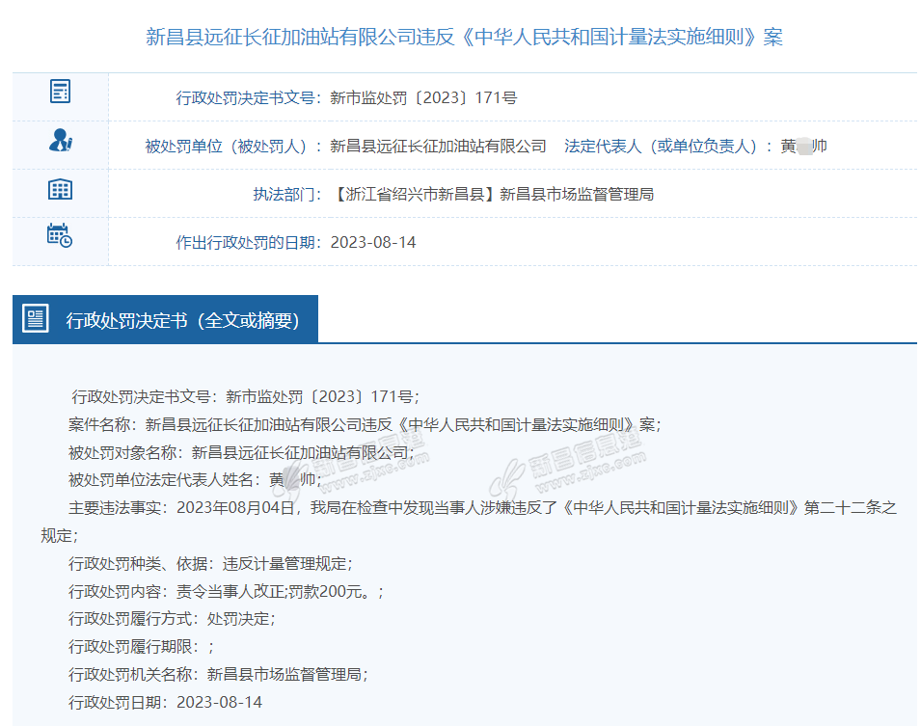Click the calendar icon beside 作出行政处罚的日期
The height and width of the screenshot is (726, 921).
(x=60, y=236)
